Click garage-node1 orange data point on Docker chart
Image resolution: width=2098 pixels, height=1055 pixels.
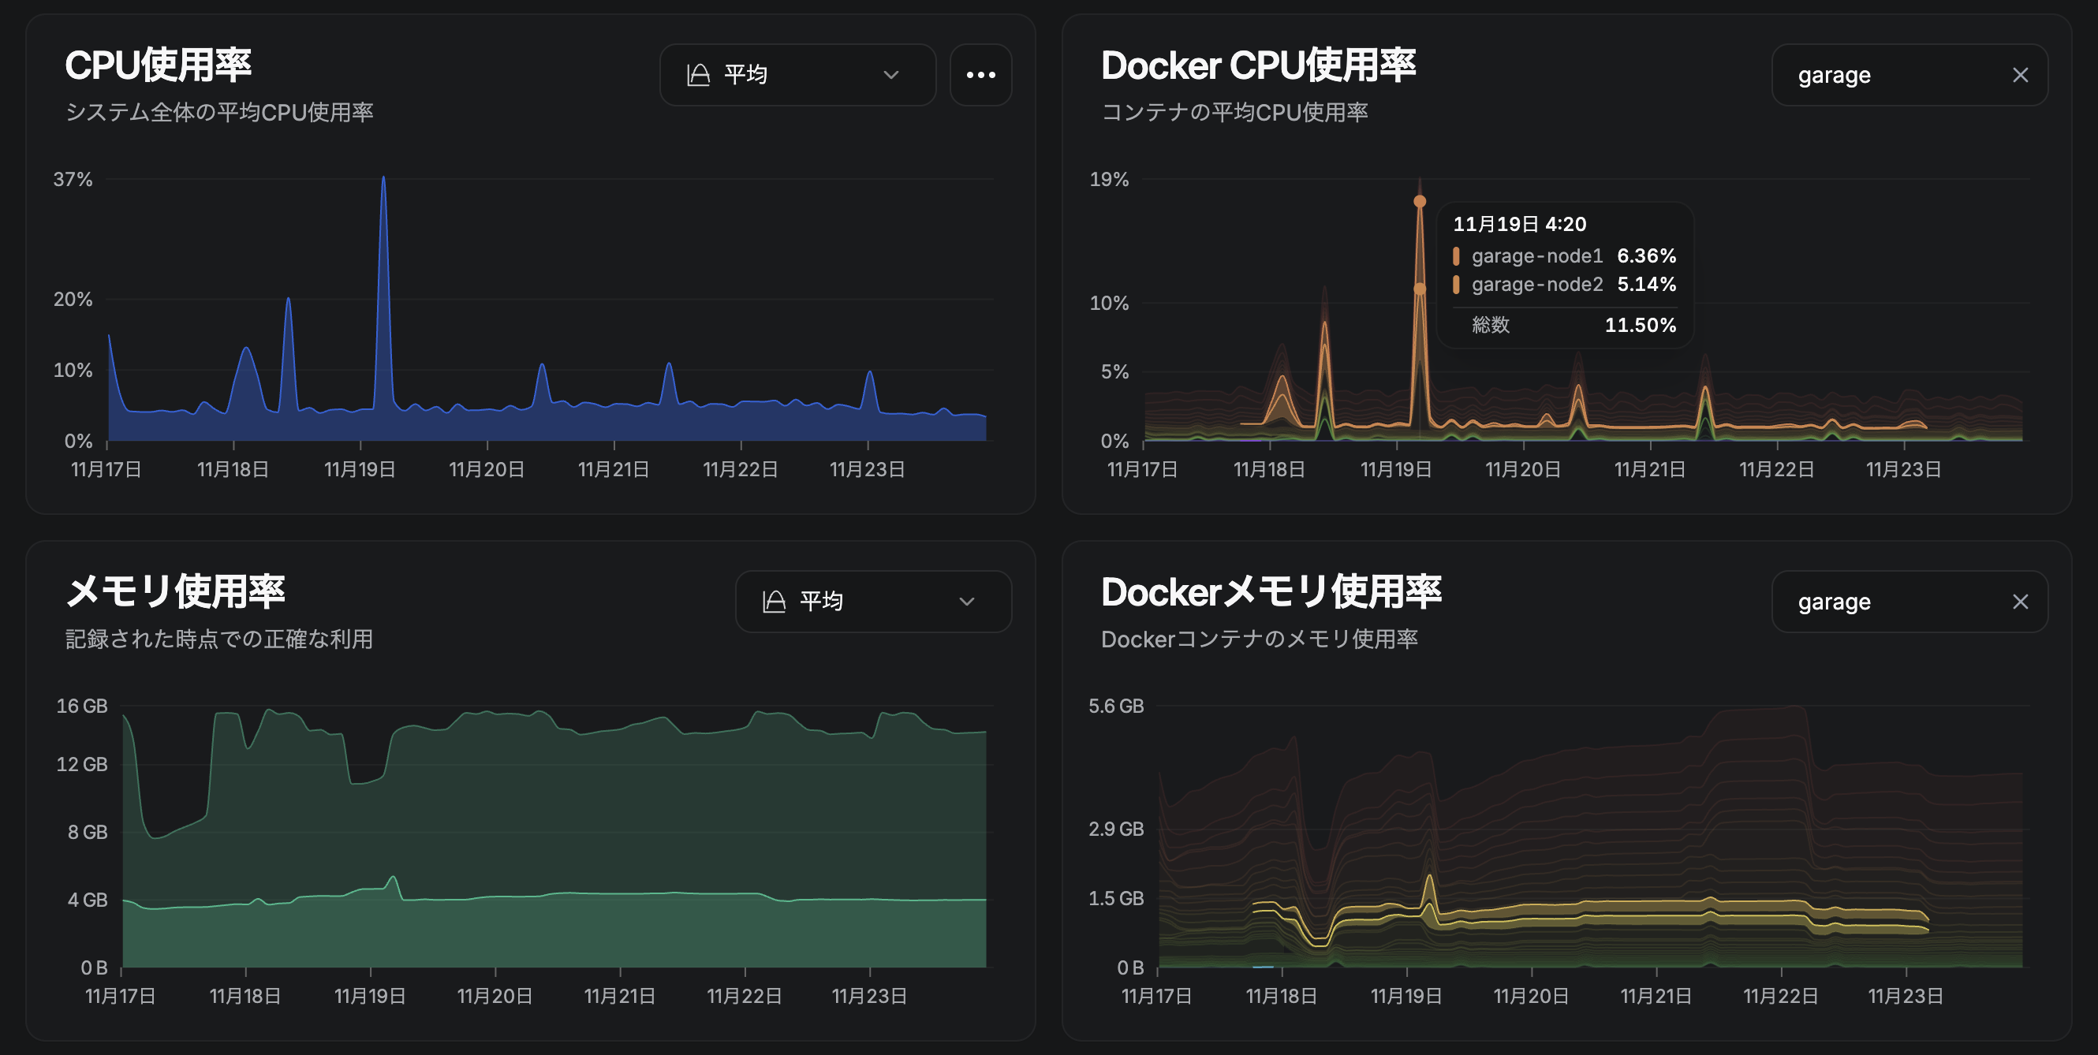[1420, 201]
